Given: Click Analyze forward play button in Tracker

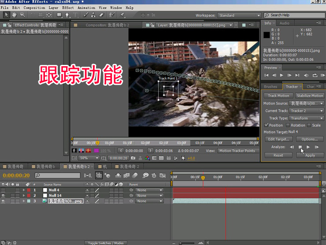Looking at the screenshot, I should pos(308,147).
